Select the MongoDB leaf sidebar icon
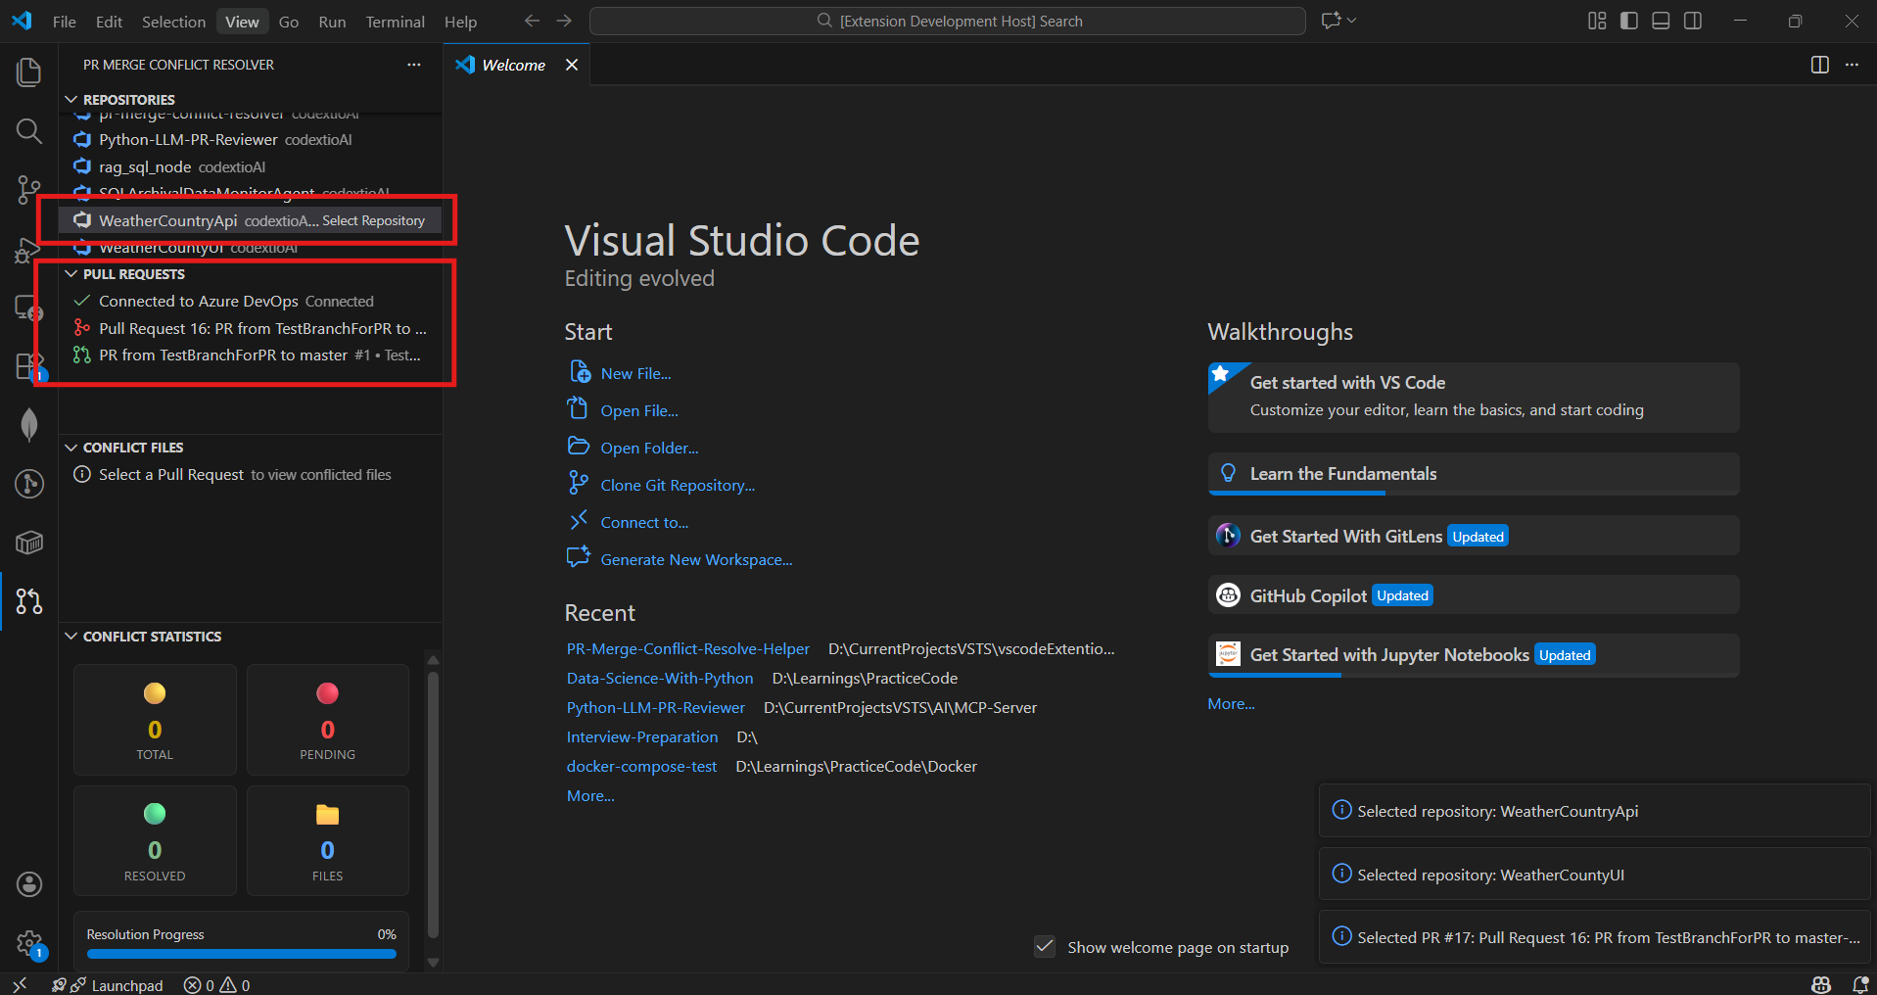Image resolution: width=1877 pixels, height=995 pixels. (x=28, y=424)
